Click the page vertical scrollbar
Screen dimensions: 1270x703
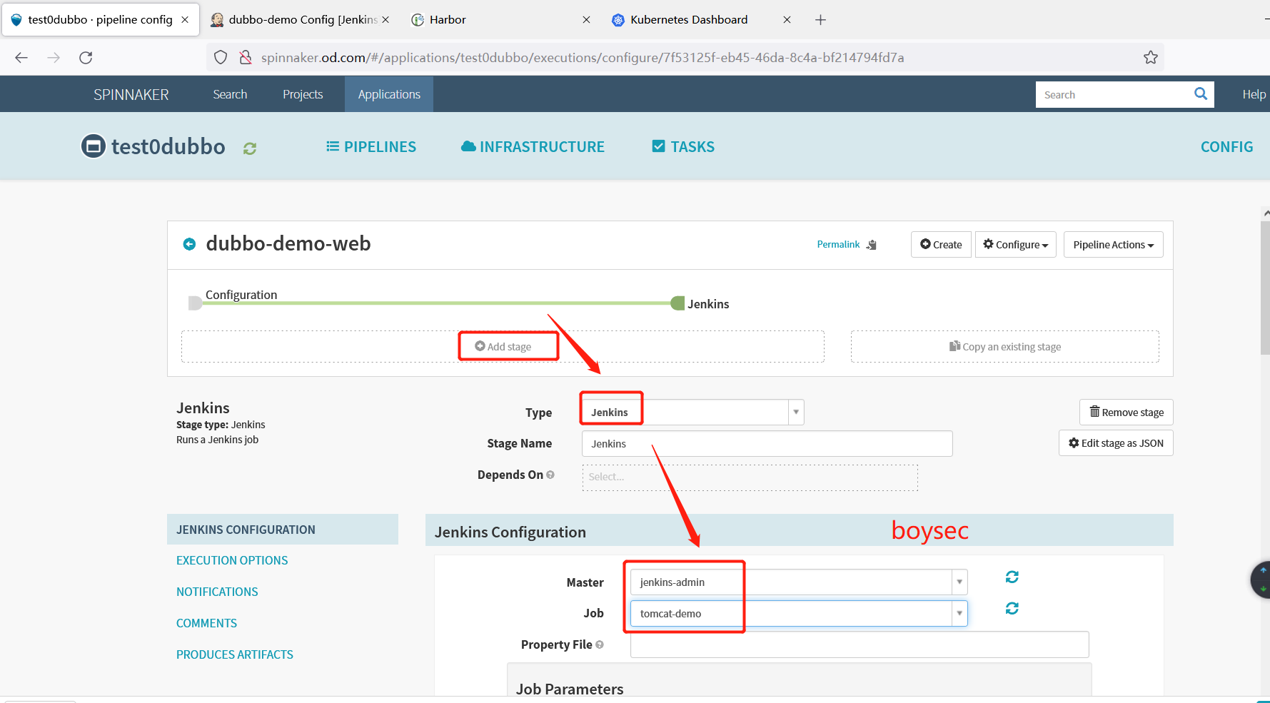click(1265, 288)
